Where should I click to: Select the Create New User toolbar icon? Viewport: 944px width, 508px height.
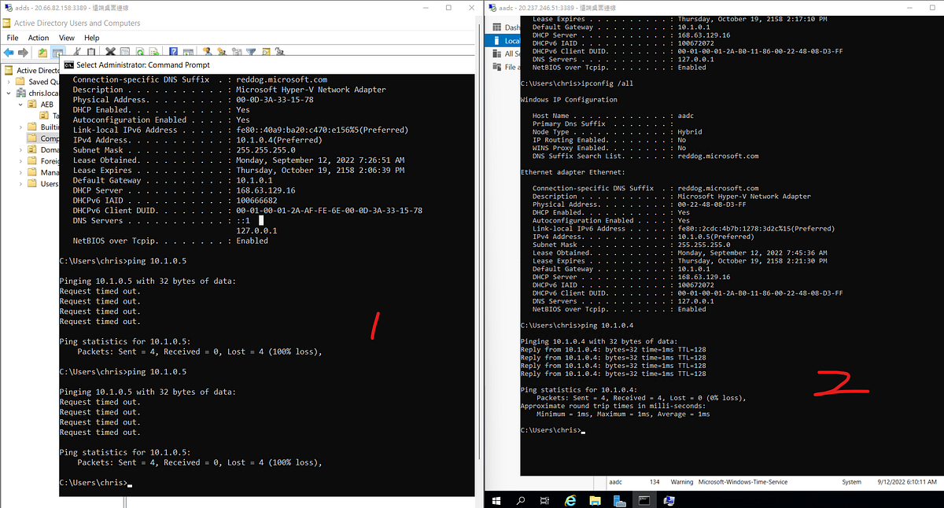click(x=206, y=51)
